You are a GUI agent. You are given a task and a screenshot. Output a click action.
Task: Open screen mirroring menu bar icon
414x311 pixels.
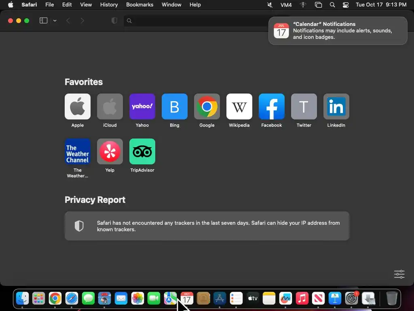[x=318, y=5]
